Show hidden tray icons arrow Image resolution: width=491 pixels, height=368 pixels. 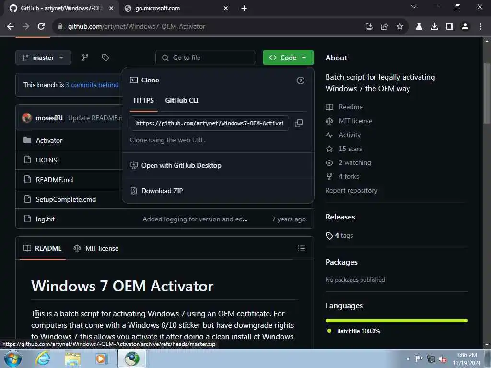(x=408, y=359)
